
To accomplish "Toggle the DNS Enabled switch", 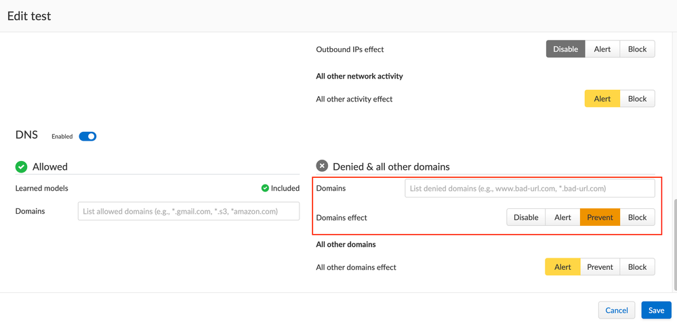I will [87, 137].
